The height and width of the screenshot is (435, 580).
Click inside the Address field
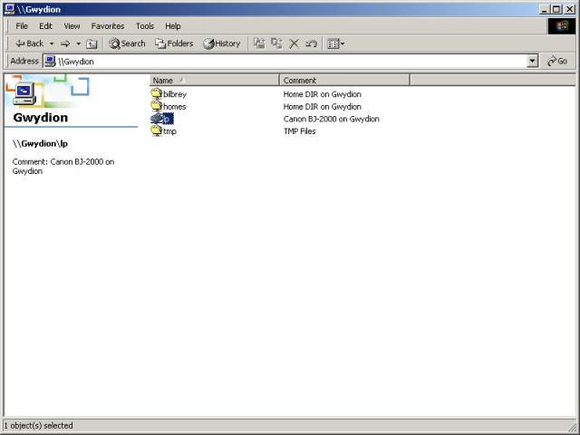pos(290,62)
